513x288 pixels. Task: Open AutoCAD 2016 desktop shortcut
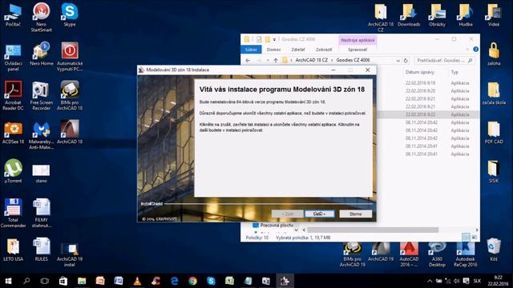[409, 254]
